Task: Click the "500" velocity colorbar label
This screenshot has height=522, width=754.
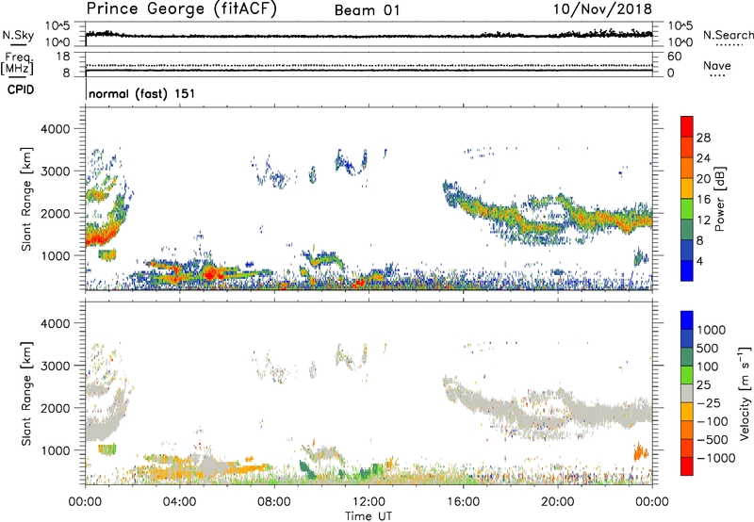Action: click(708, 348)
